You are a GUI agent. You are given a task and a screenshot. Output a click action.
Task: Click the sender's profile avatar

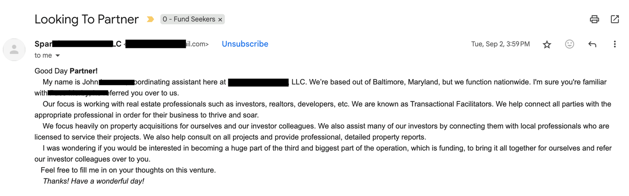point(14,50)
